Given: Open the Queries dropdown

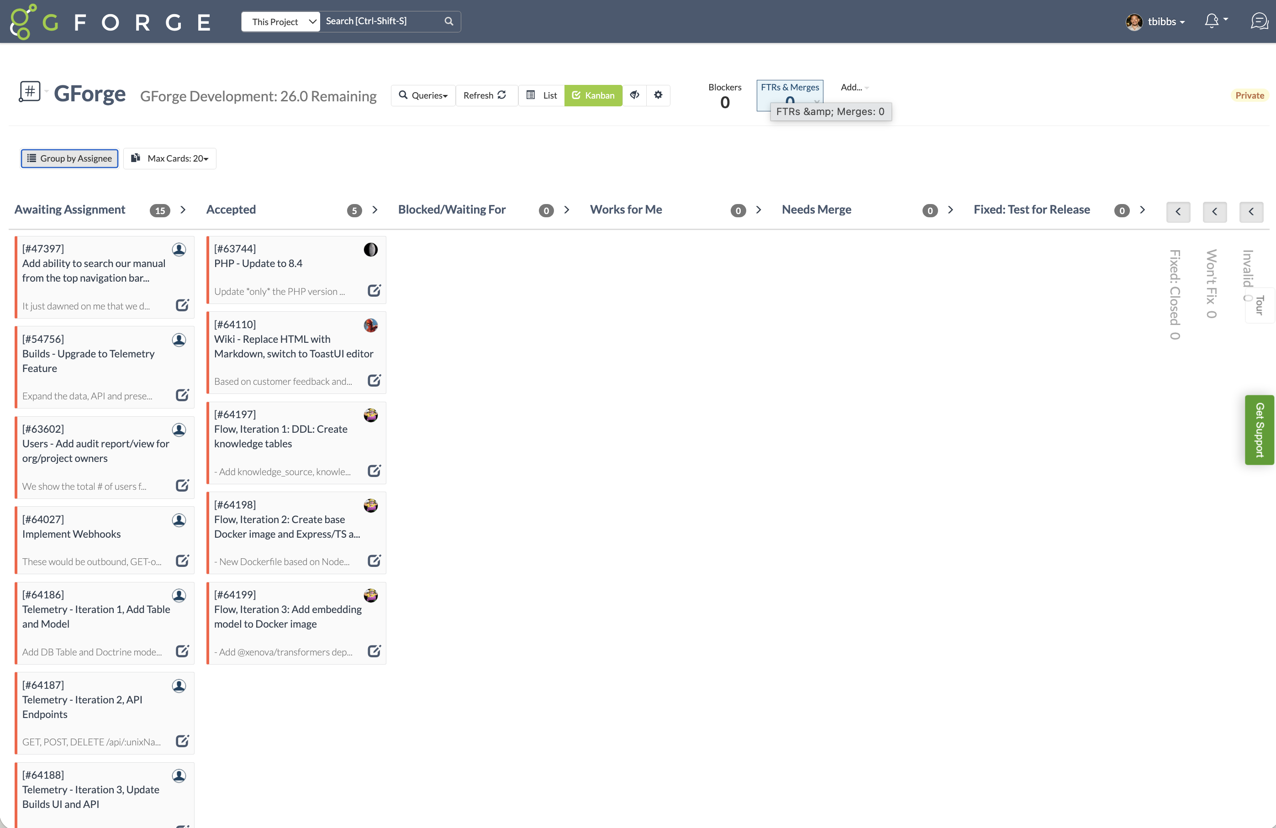Looking at the screenshot, I should (423, 95).
